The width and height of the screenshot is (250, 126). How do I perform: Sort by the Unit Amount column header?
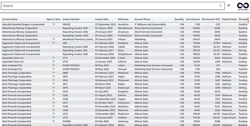tap(193, 20)
